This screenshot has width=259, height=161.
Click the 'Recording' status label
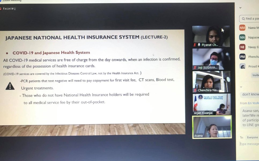coord(9,9)
